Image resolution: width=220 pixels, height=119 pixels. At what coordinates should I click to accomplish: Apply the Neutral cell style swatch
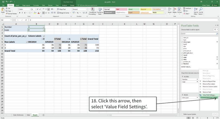146,9
